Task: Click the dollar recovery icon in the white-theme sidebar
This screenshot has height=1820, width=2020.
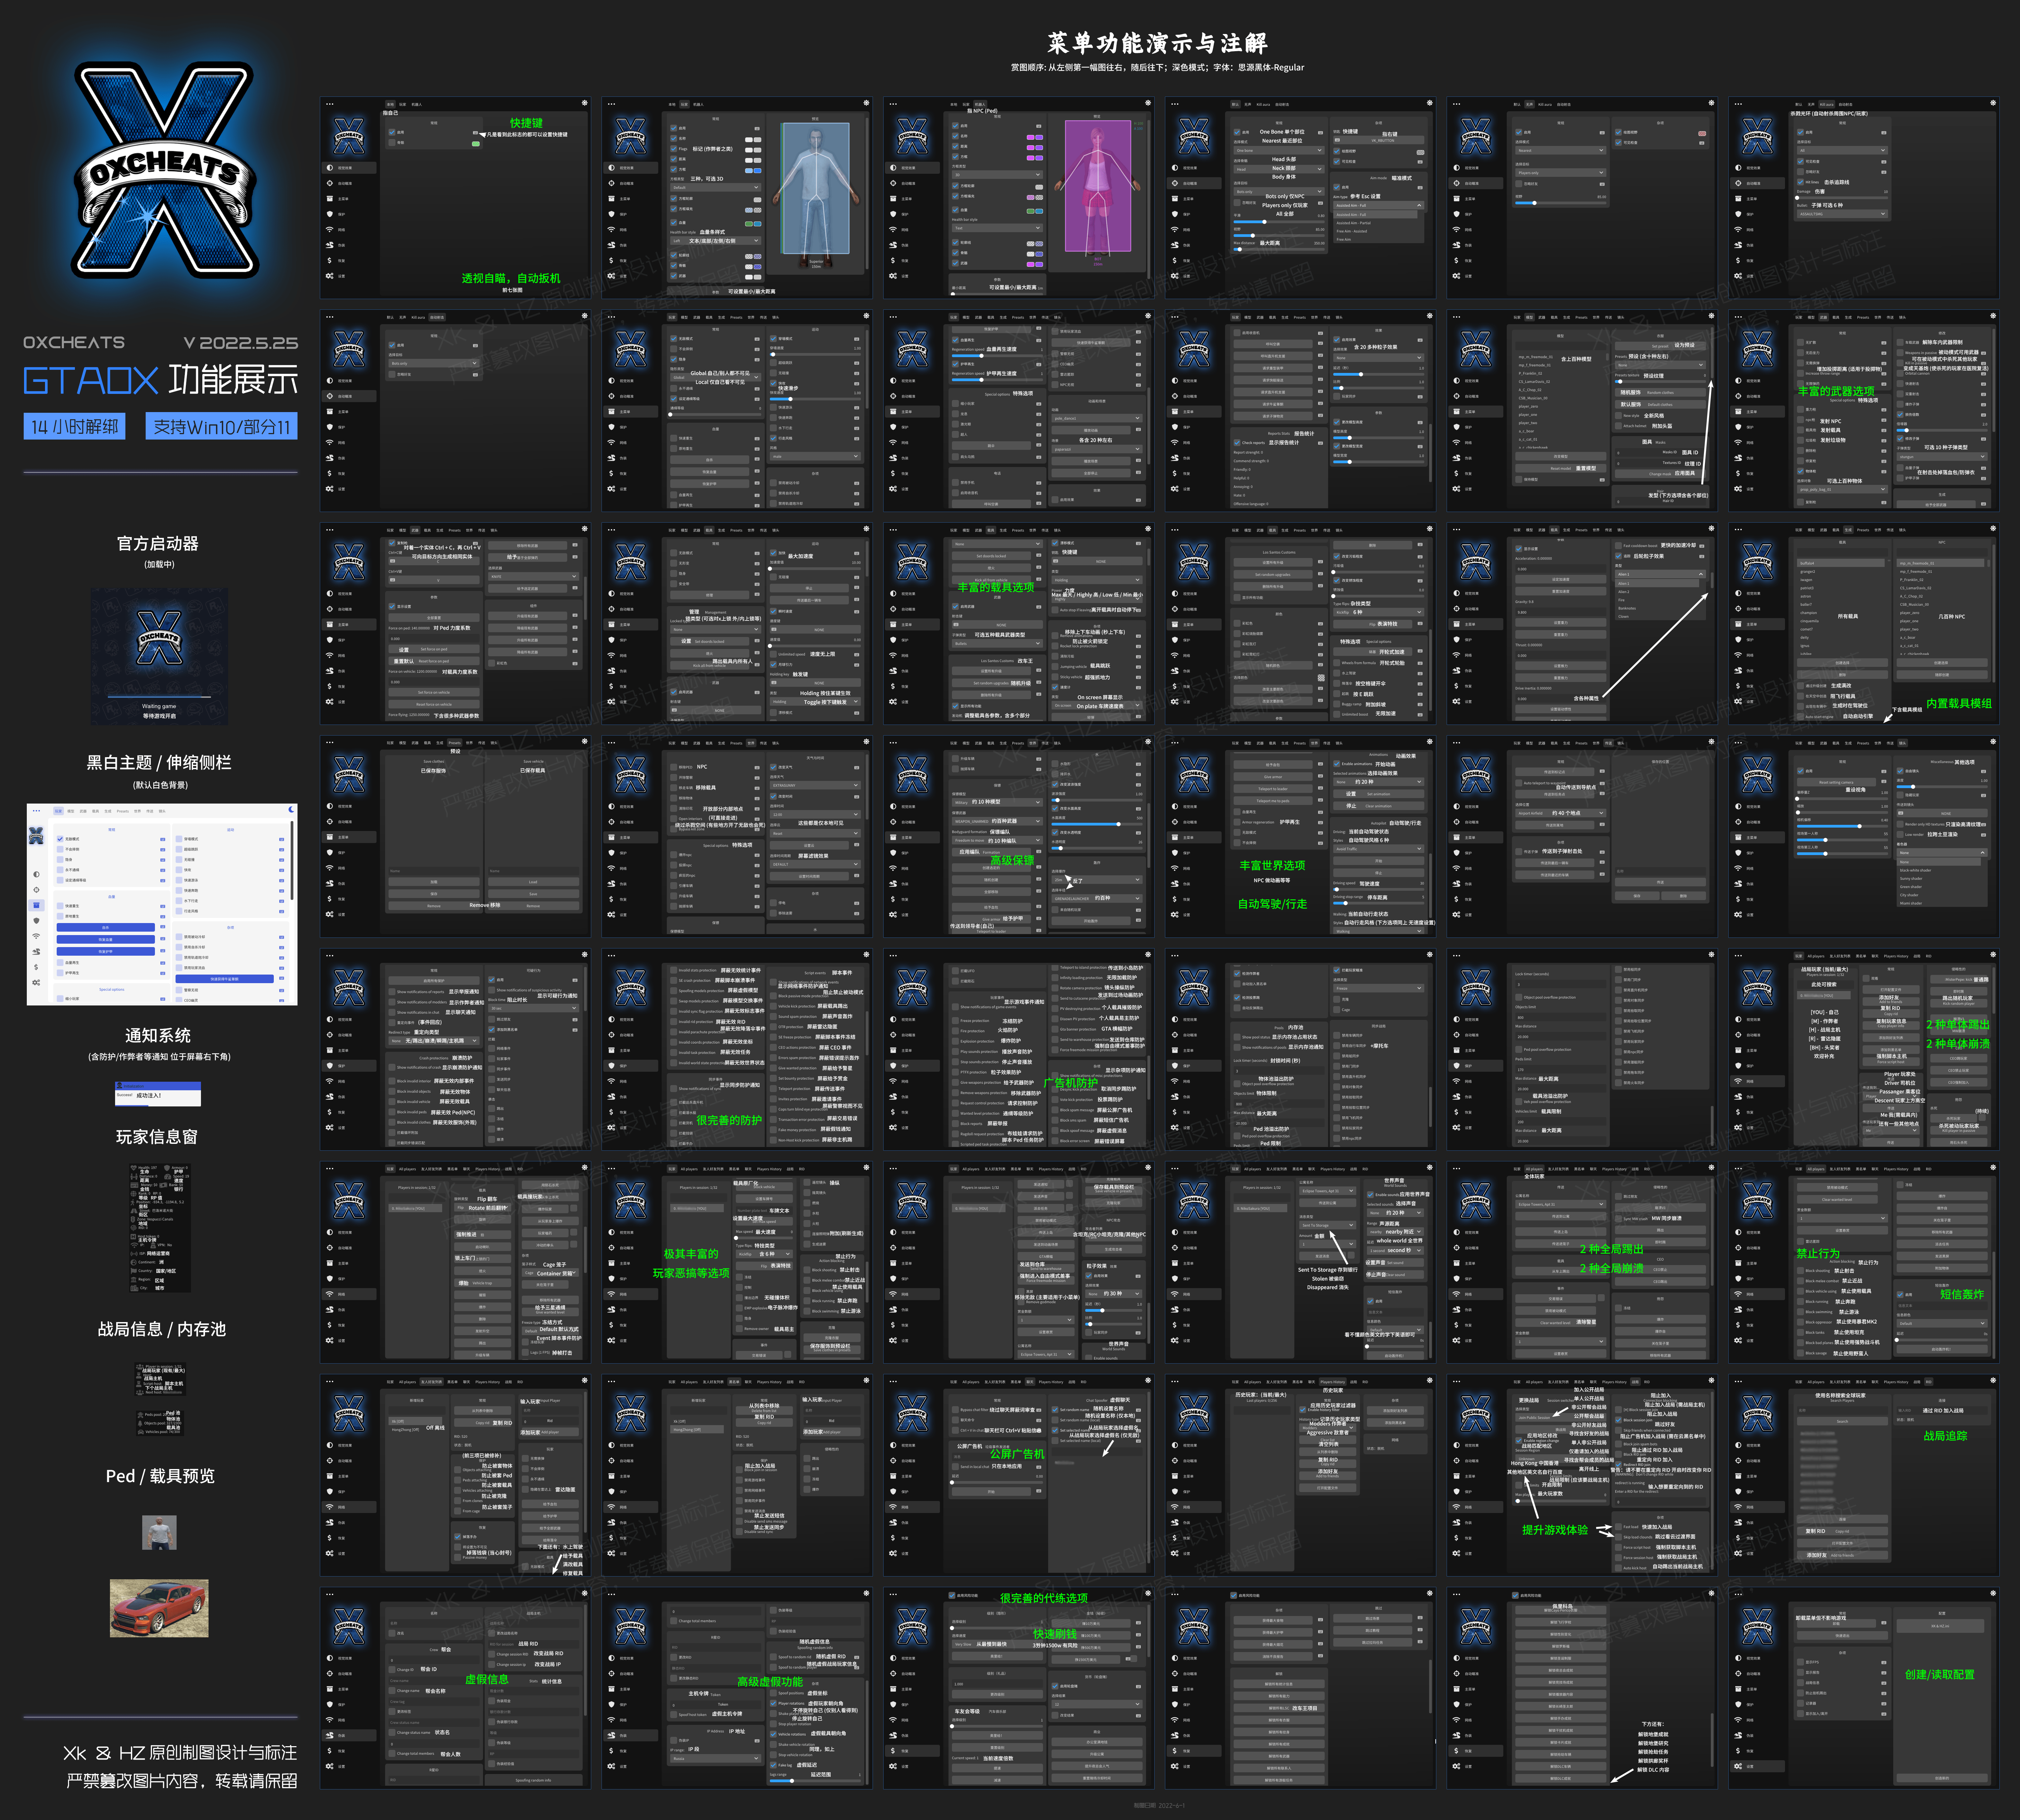Action: (x=36, y=967)
